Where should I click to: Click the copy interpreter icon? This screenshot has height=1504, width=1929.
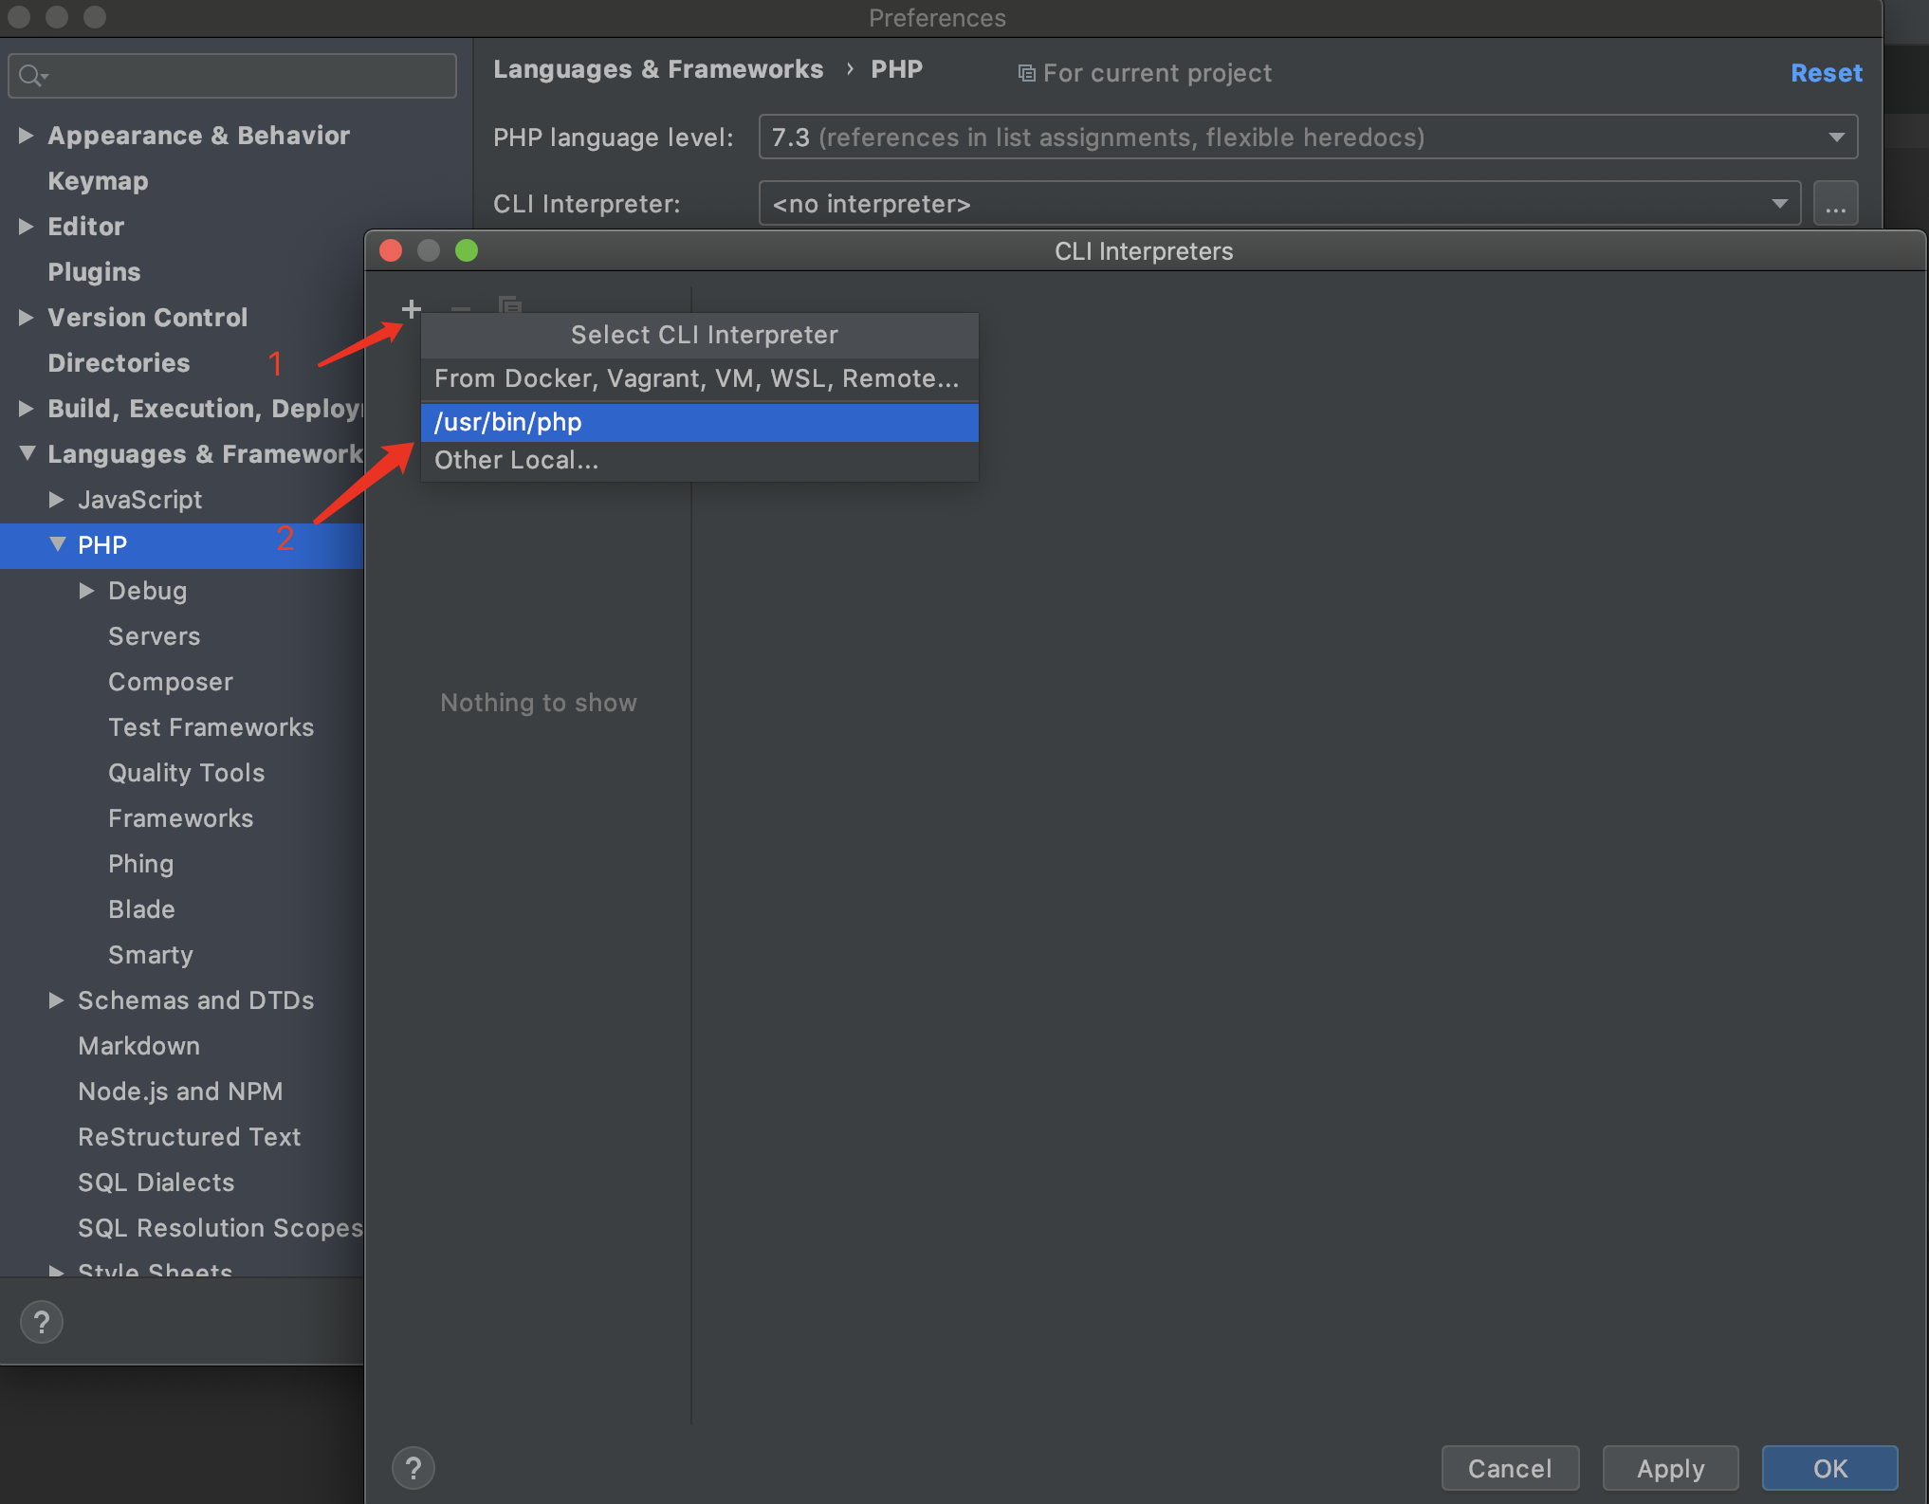(x=510, y=305)
